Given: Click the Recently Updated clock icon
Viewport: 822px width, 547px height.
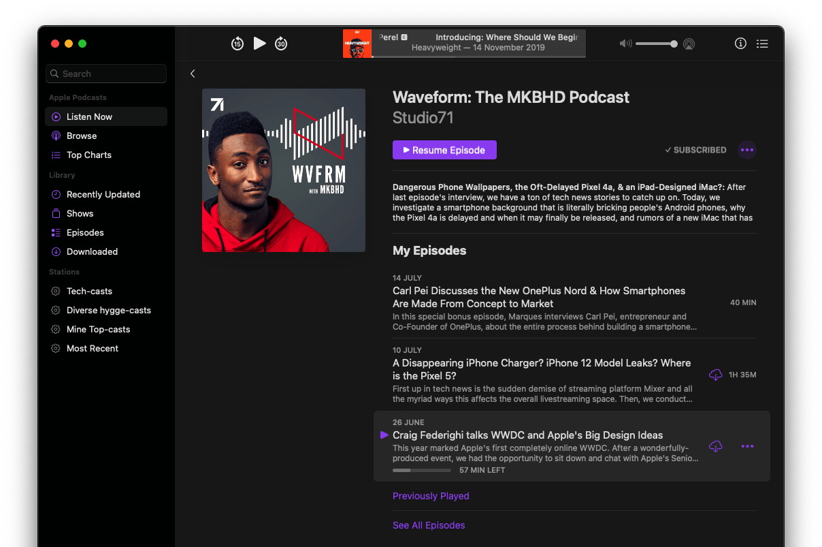Looking at the screenshot, I should pyautogui.click(x=56, y=195).
